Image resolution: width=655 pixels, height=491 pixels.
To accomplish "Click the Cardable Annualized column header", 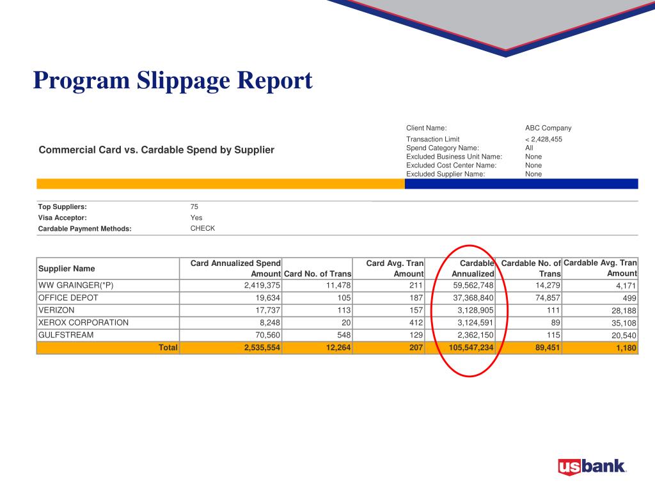I will [x=461, y=269].
